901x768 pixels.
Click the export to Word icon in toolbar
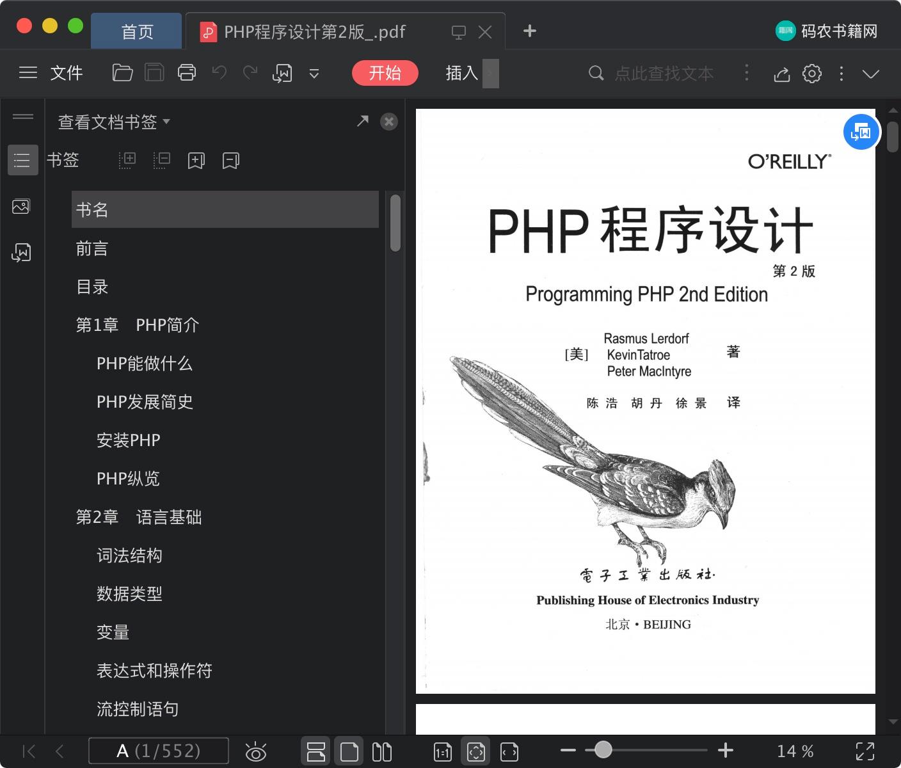click(x=282, y=74)
